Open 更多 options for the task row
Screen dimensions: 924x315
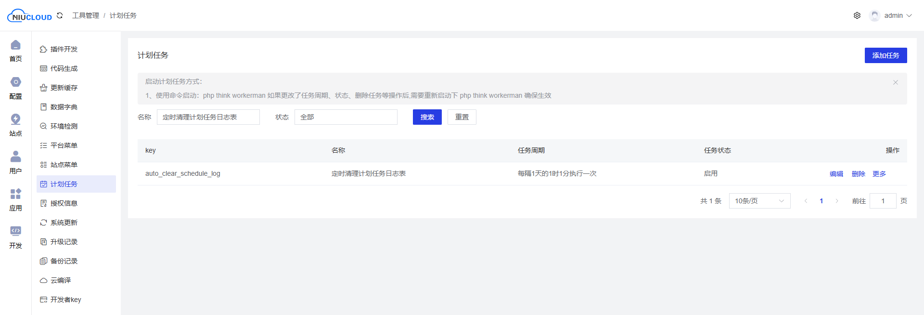(879, 174)
